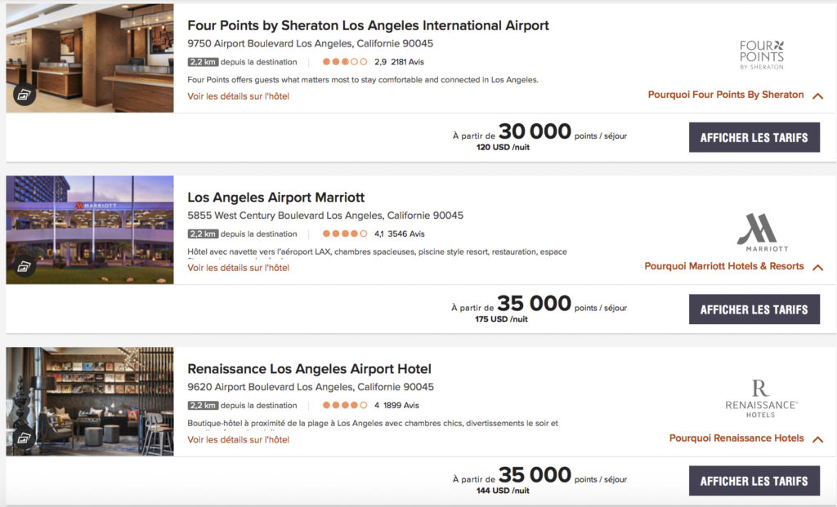Click Los Angeles Airport Marriott rating circles
The height and width of the screenshot is (507, 837).
coord(345,233)
